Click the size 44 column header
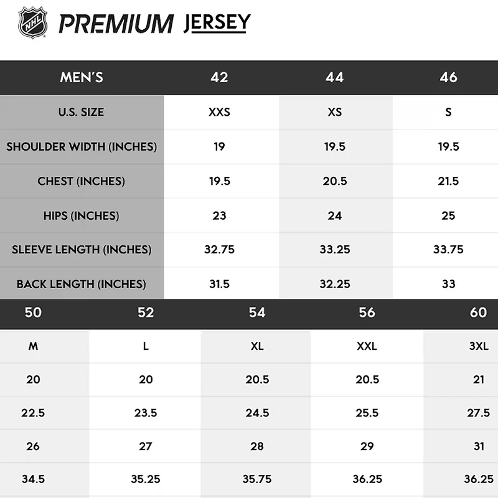 click(334, 78)
